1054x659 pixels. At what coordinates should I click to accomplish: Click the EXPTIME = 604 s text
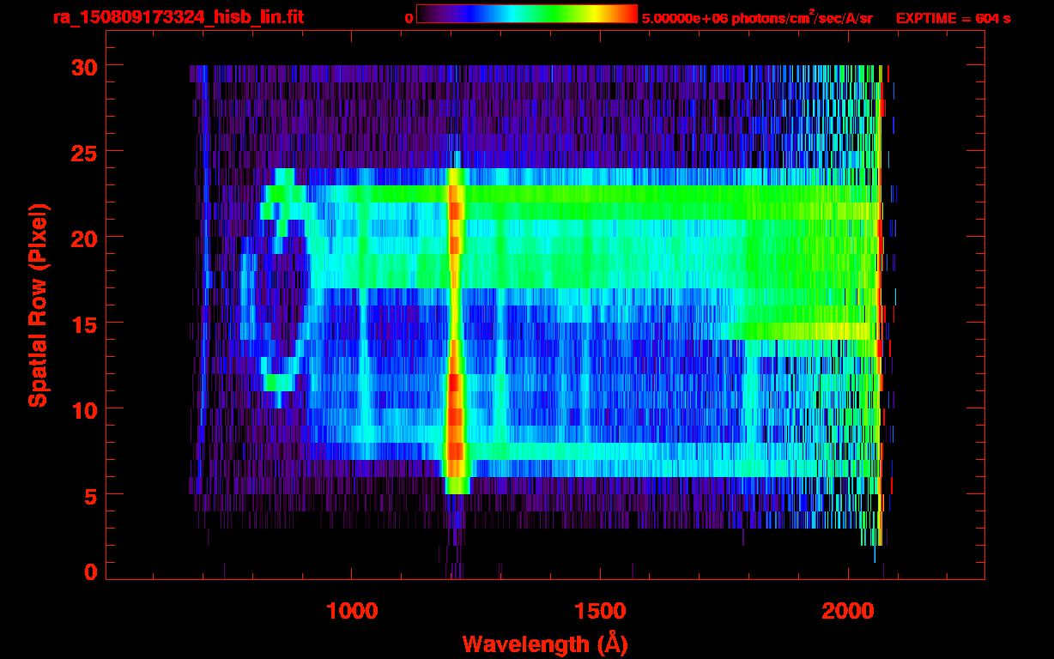point(953,18)
